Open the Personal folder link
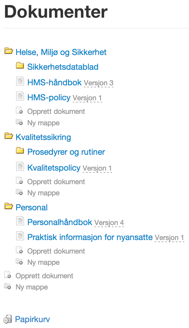 click(x=31, y=207)
